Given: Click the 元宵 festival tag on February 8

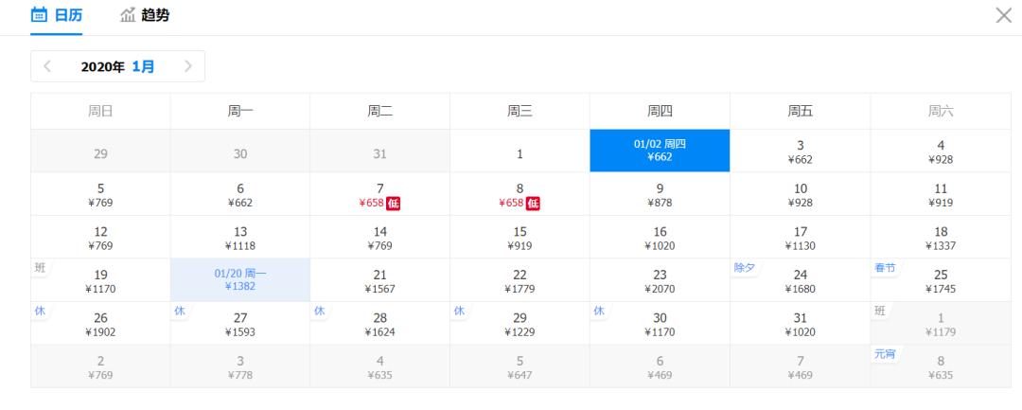Looking at the screenshot, I should pyautogui.click(x=885, y=354).
